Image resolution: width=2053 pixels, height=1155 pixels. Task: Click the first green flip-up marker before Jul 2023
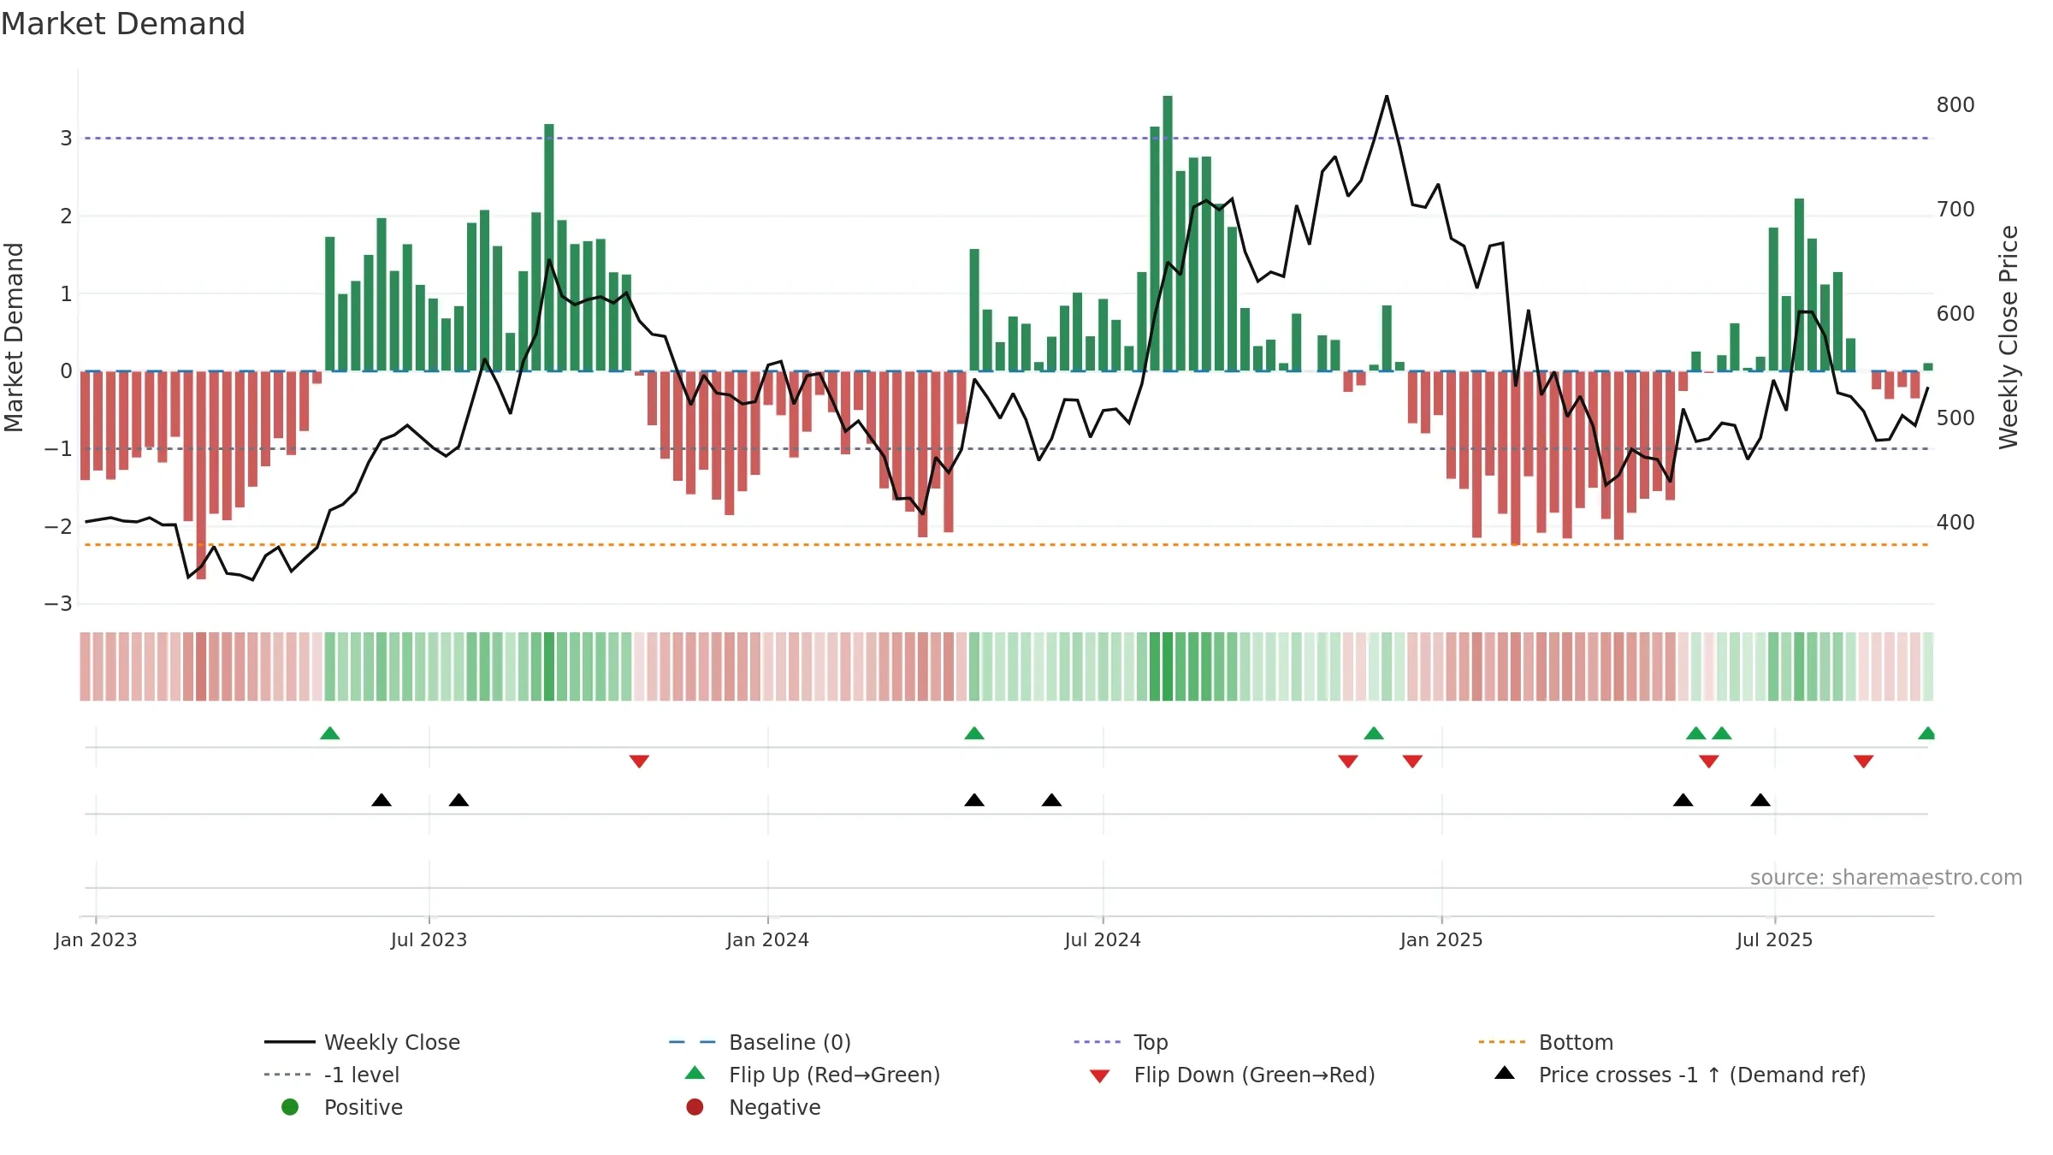[x=330, y=733]
